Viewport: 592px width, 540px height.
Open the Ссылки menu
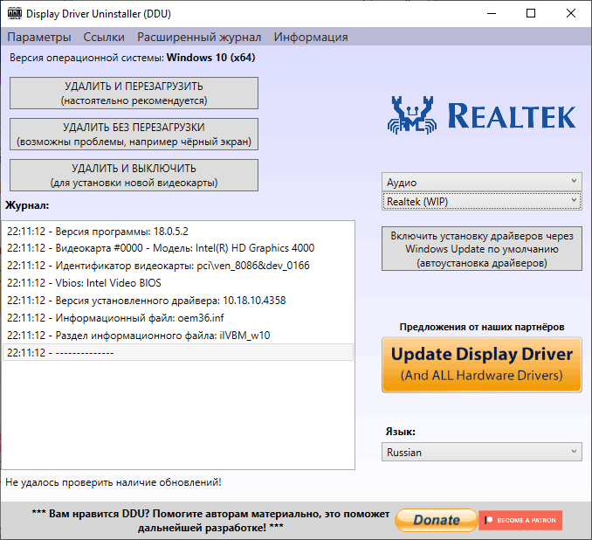[104, 37]
